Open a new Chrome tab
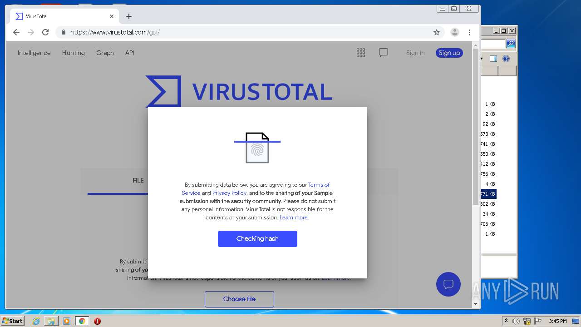 [129, 16]
